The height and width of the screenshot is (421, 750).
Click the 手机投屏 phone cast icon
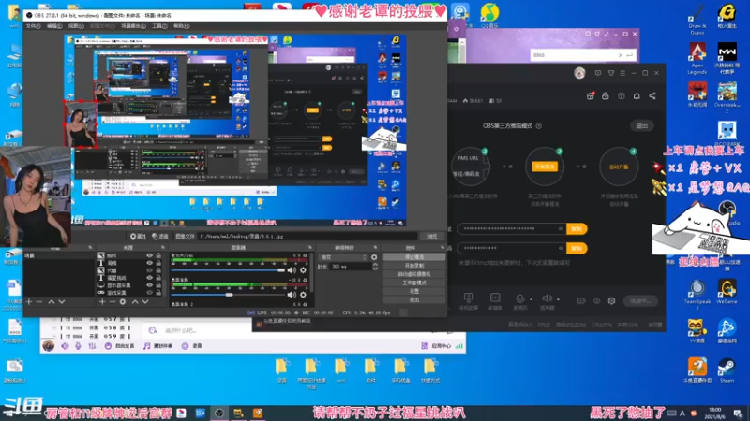(469, 298)
